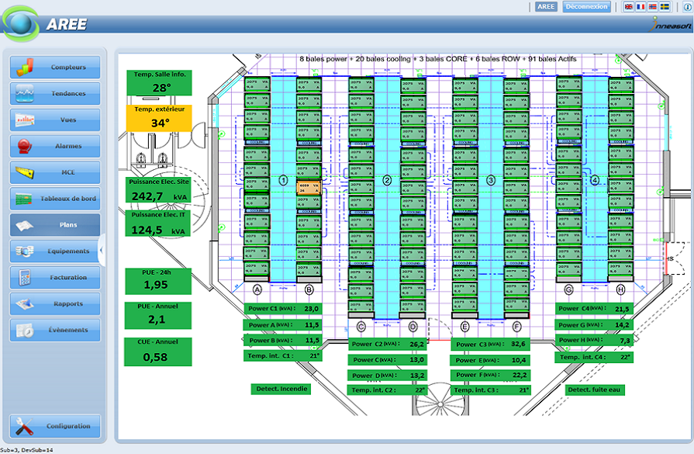Viewport: 694px width, 454px height.
Task: Click the red alarm bell icon
Action: [25, 146]
